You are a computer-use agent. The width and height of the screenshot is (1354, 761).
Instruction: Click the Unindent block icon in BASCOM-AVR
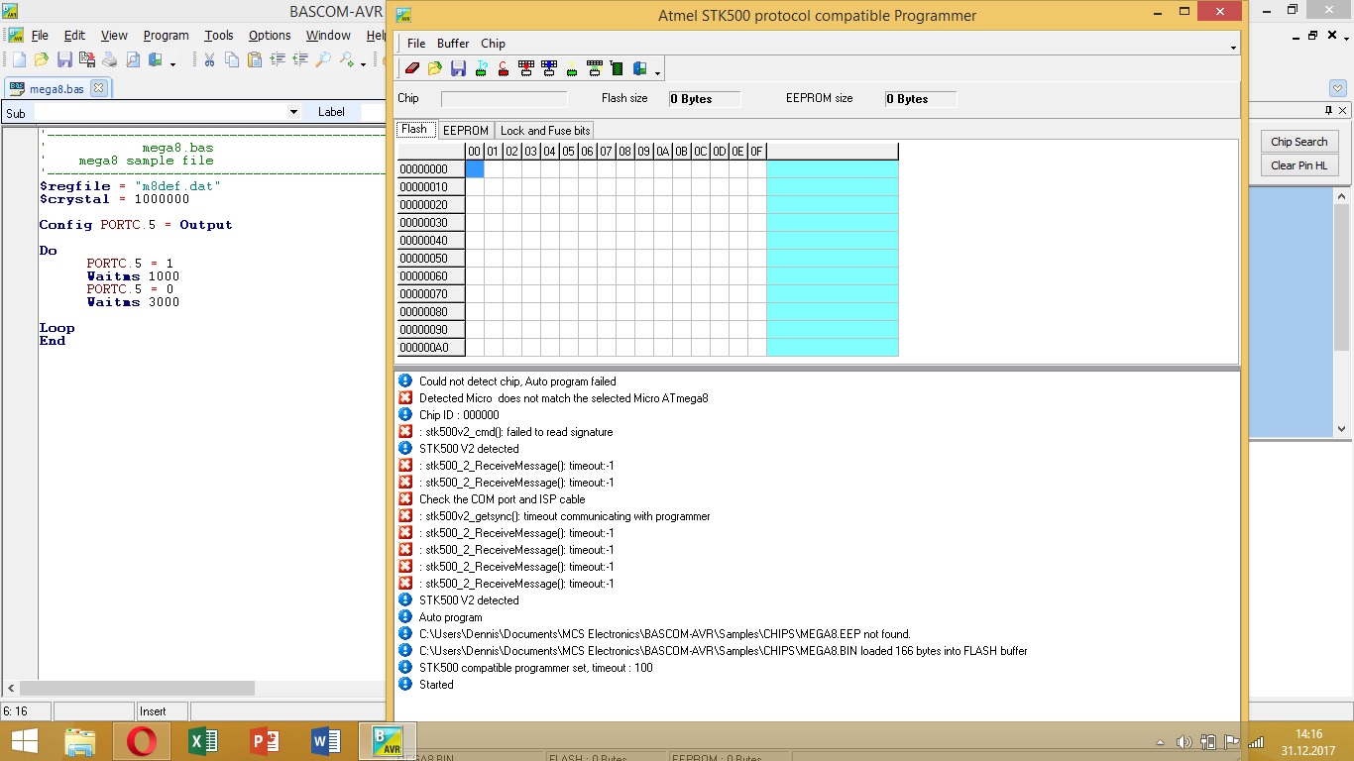click(300, 60)
